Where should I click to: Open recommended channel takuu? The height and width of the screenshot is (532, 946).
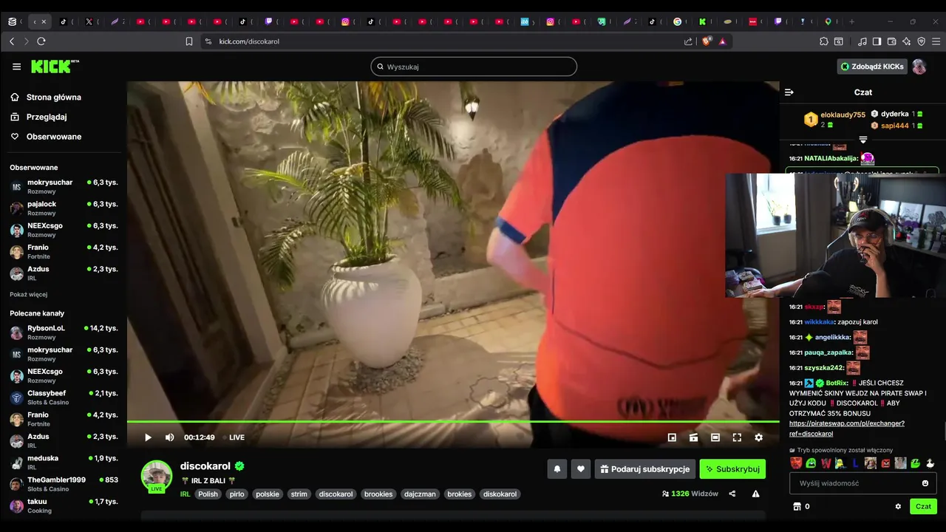point(64,505)
